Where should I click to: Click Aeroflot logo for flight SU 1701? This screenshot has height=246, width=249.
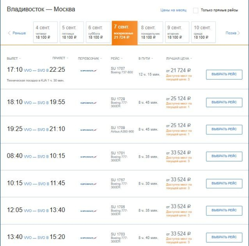tap(88, 157)
